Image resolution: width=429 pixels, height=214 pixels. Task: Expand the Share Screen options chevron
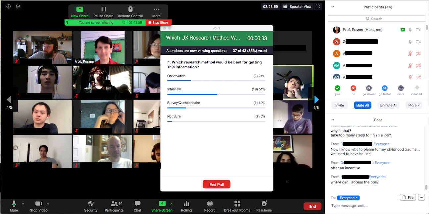(171, 204)
